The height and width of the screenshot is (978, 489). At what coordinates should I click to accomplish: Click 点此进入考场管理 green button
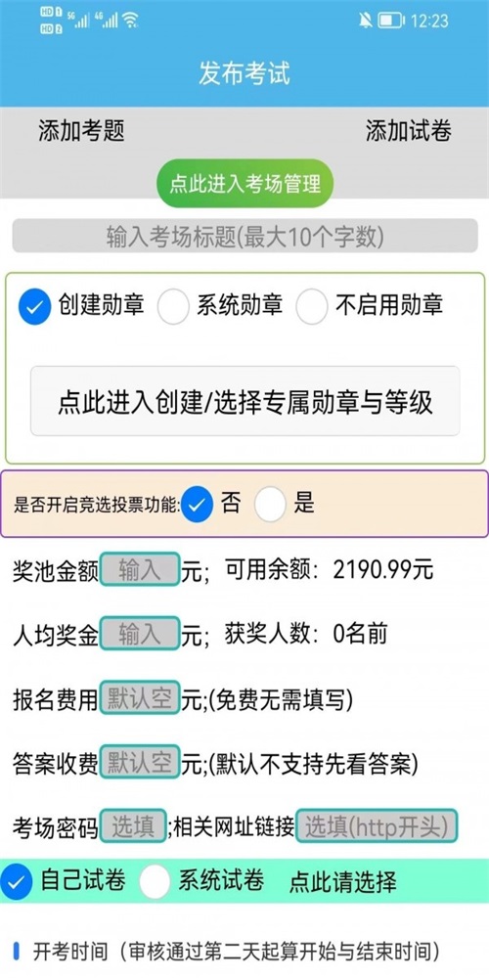244,184
